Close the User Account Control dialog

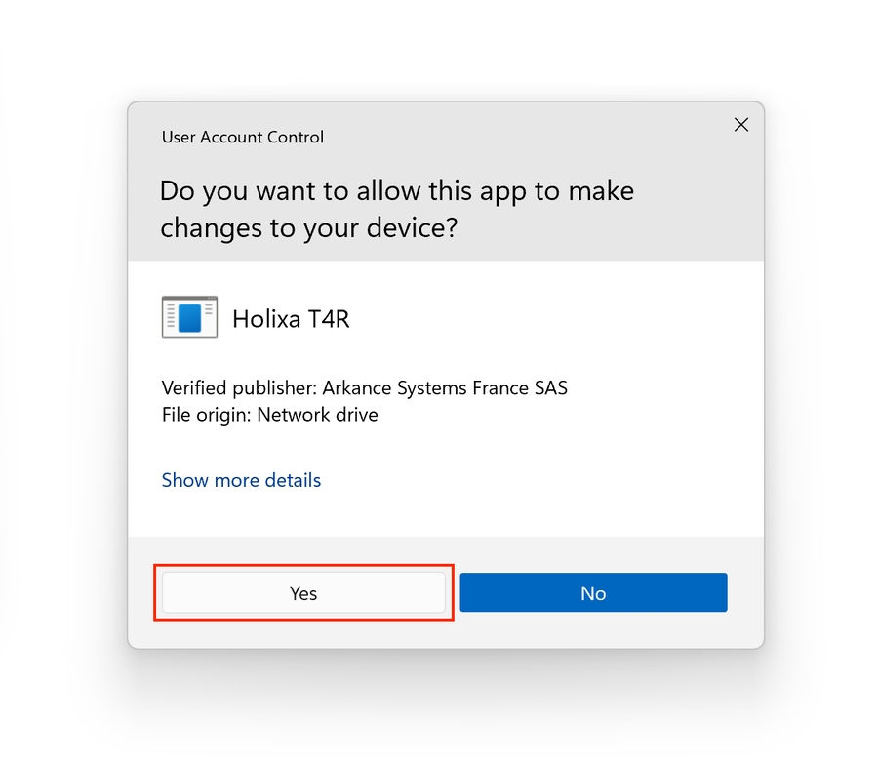point(741,125)
